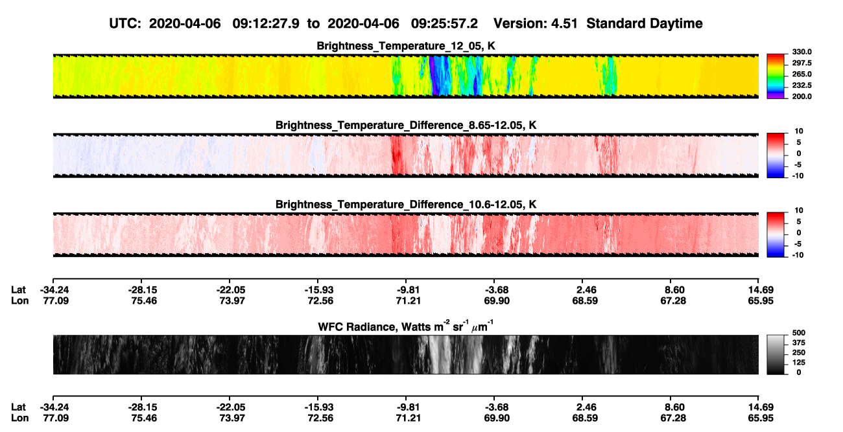
Task: Click the title 'Brightness_Temperature_Difference_8.65-12.05, K'
Action: coord(406,125)
